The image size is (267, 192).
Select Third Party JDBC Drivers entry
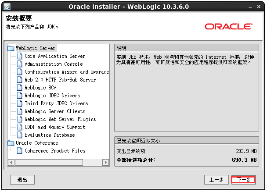pyautogui.click(x=56, y=103)
